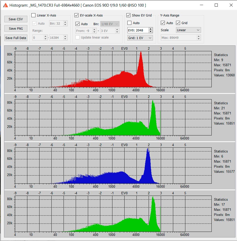Click the red channel histogram peak
Screen dimensions: 237x241
tap(141, 53)
